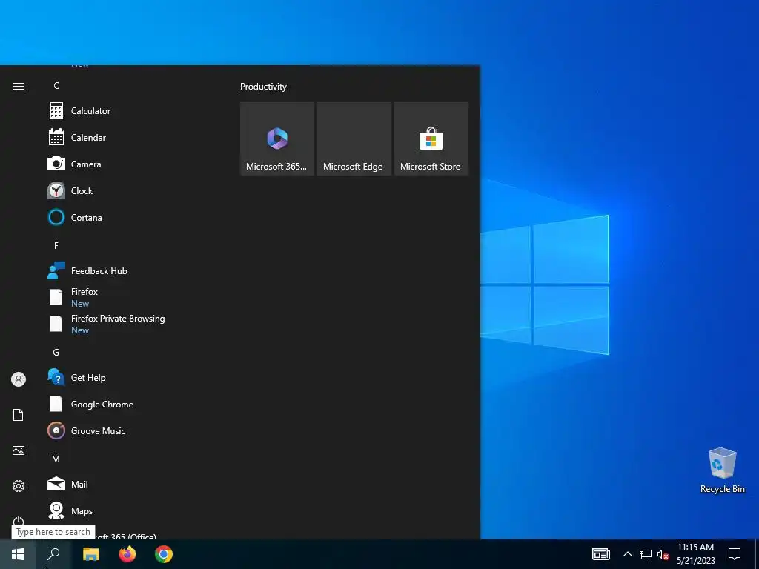This screenshot has height=569, width=759.
Task: Jump to letter M section header
Action: [x=56, y=459]
